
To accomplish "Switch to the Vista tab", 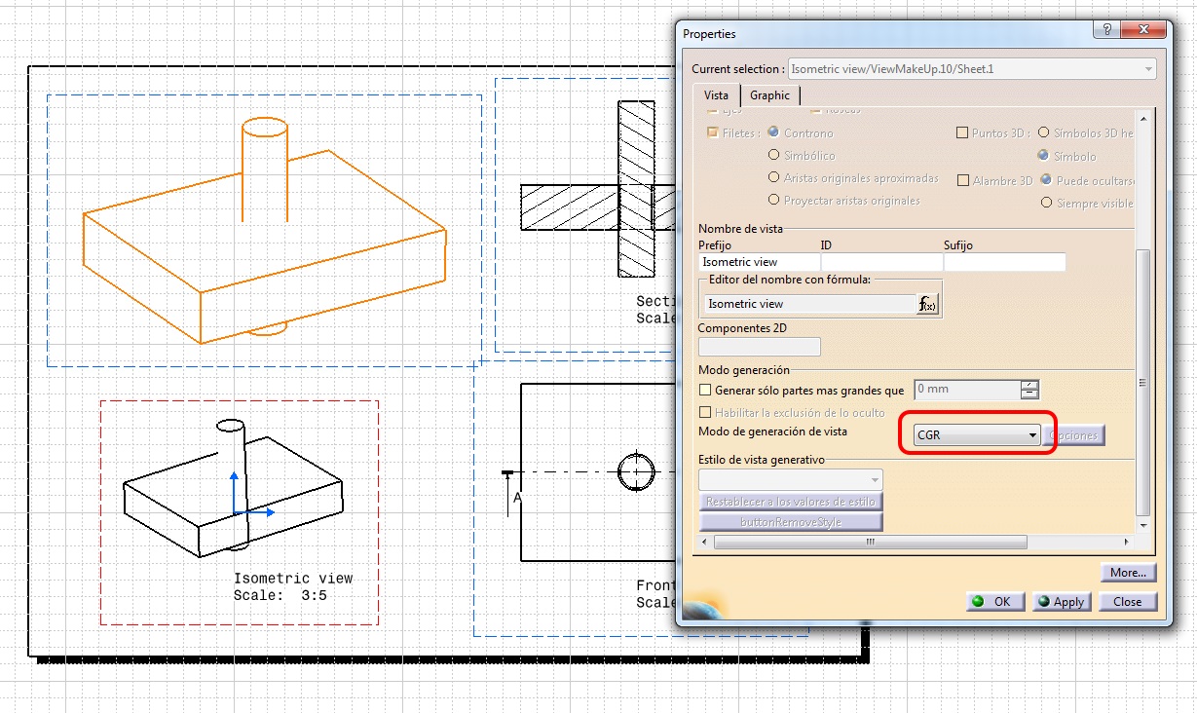I will click(716, 95).
